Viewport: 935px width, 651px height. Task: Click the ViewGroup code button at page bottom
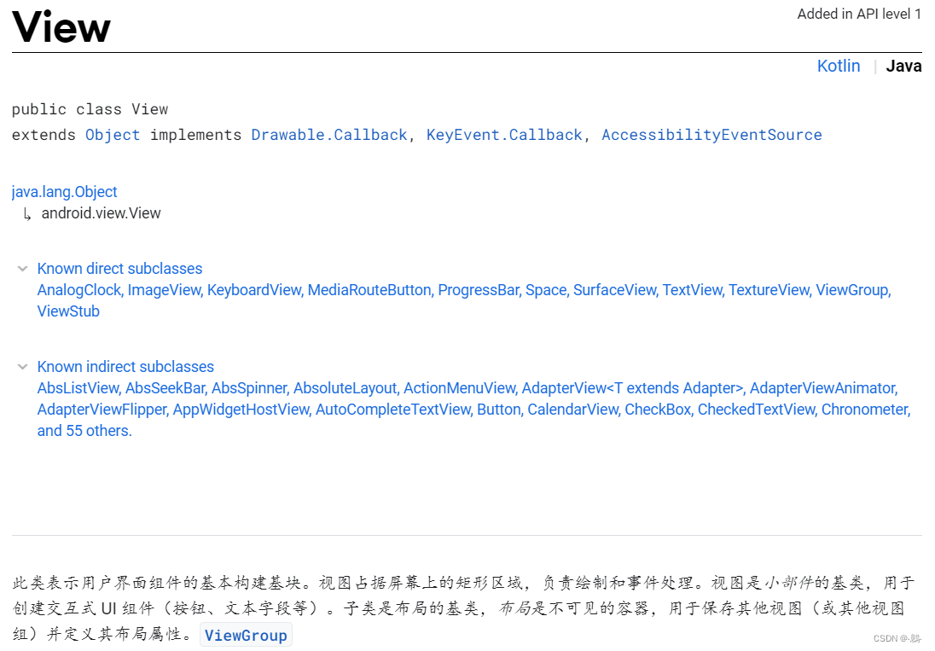click(x=246, y=635)
